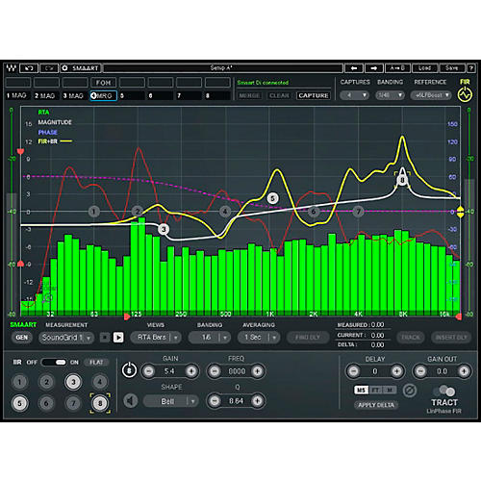Click the help question mark icon

click(x=470, y=68)
